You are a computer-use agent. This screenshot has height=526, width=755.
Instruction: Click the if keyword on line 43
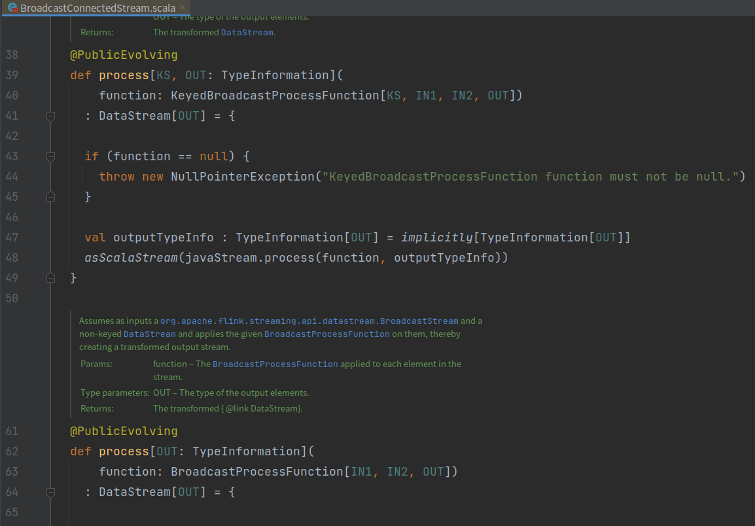point(92,156)
